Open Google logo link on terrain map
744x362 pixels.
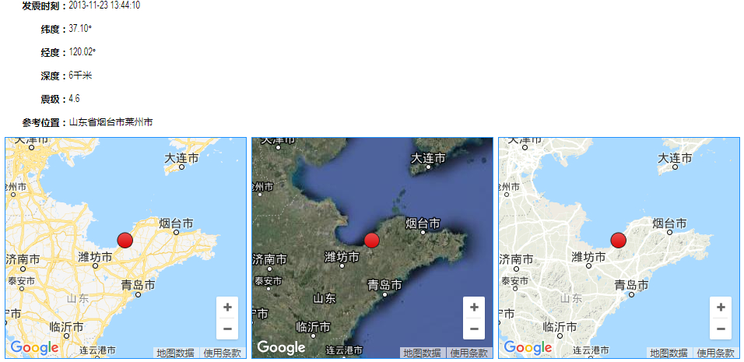click(528, 348)
